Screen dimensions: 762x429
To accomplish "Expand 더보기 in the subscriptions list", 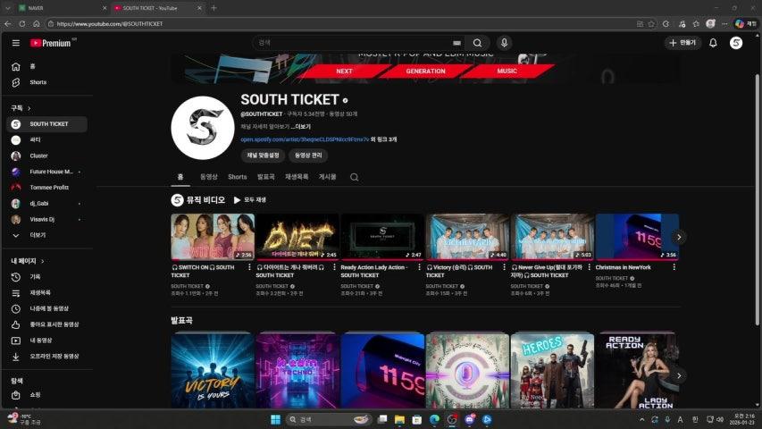I will pos(38,235).
